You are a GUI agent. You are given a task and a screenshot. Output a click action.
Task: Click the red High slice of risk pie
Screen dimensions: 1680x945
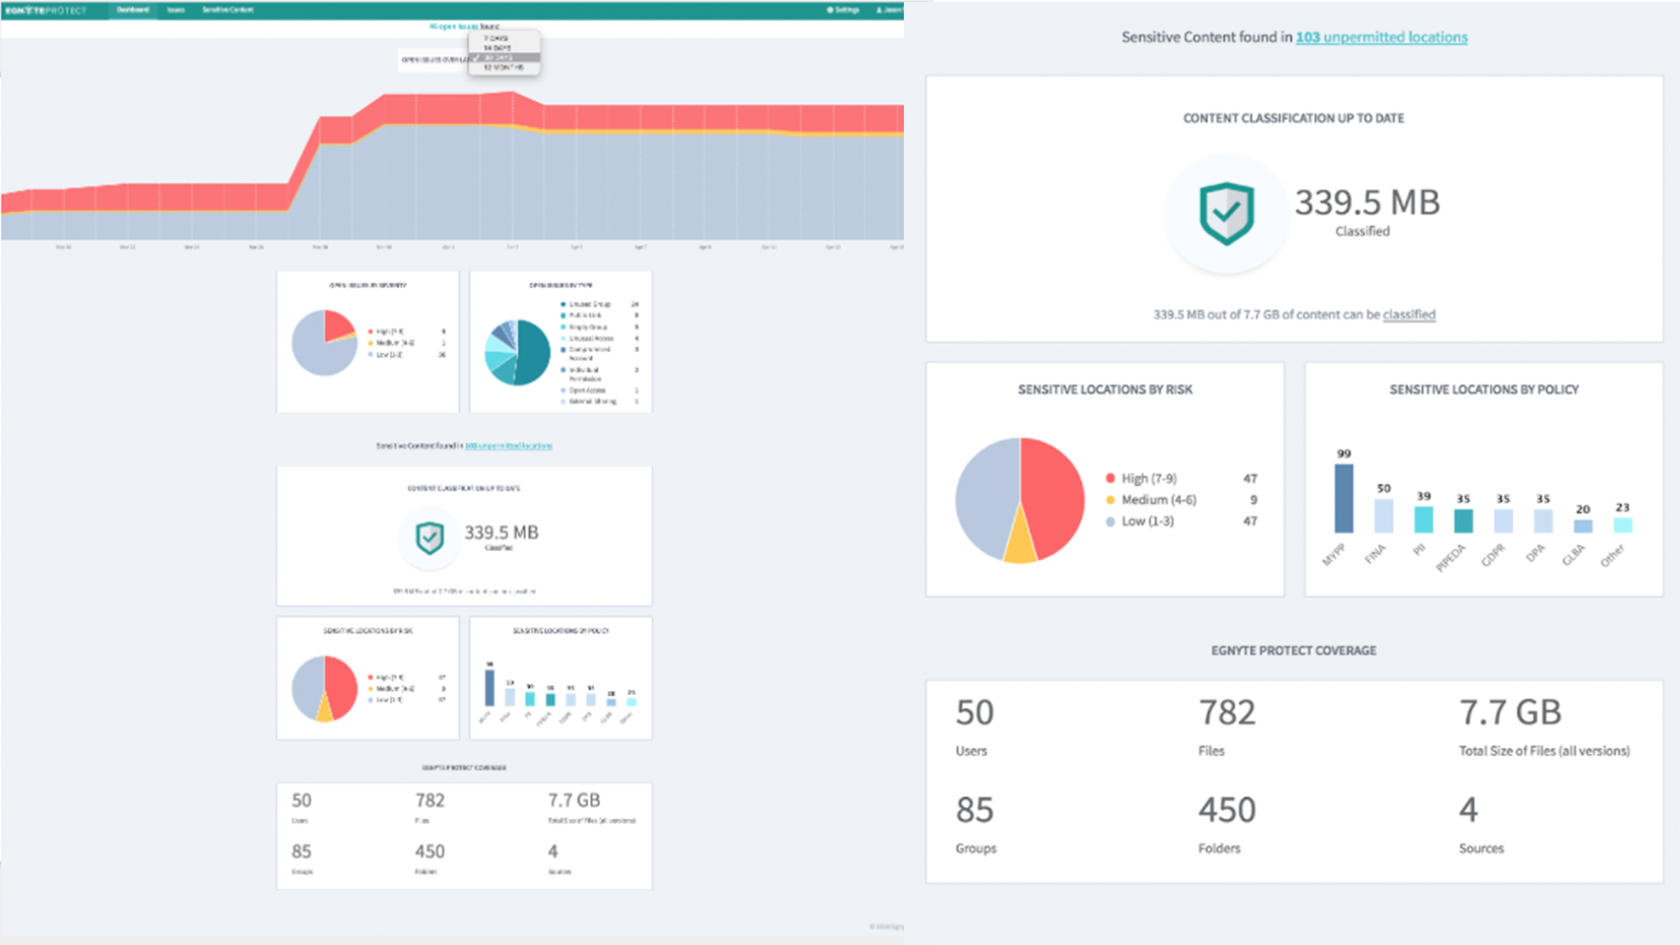click(1054, 490)
